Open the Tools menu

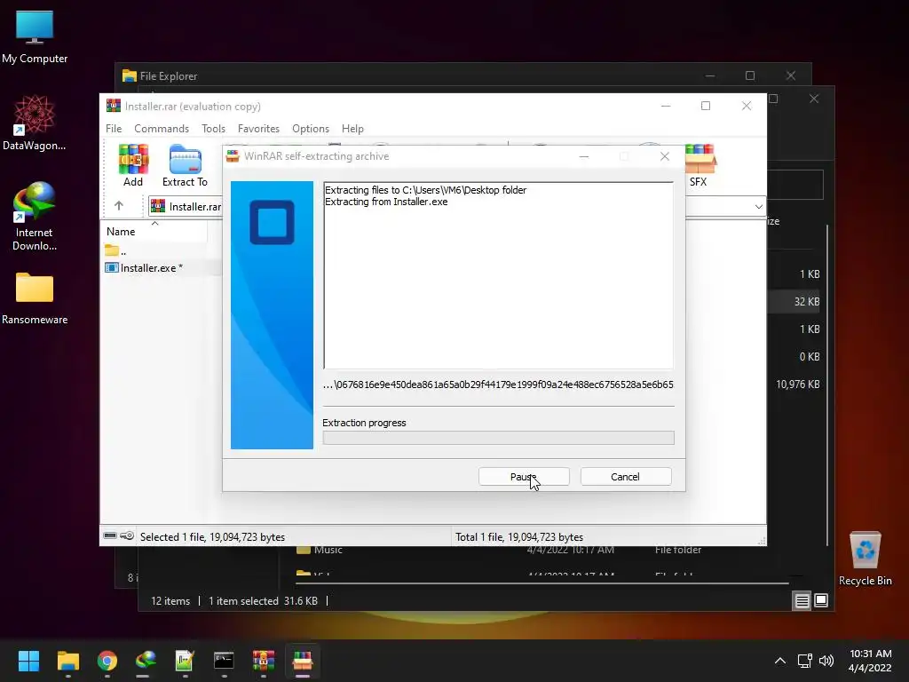point(213,128)
